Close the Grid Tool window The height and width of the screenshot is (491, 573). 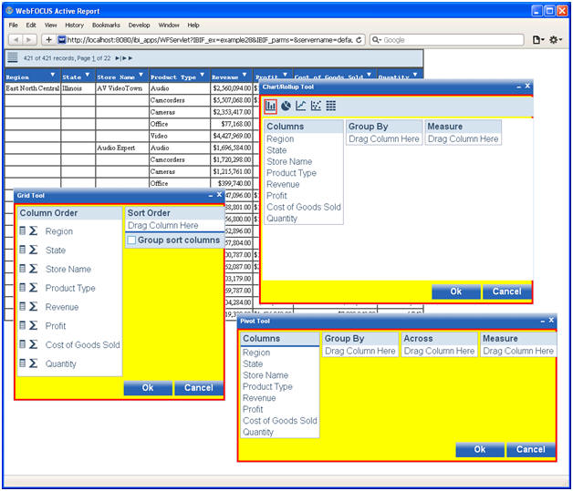tap(219, 195)
